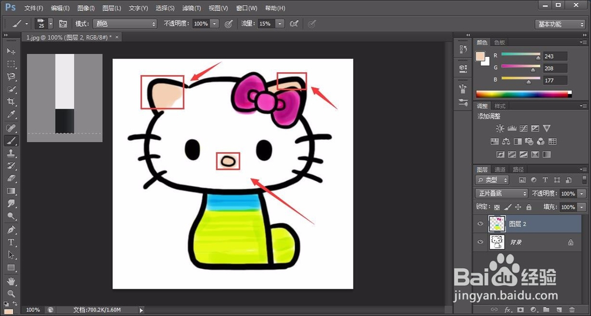
Task: Open the 文件(F) menu
Action: coord(34,8)
